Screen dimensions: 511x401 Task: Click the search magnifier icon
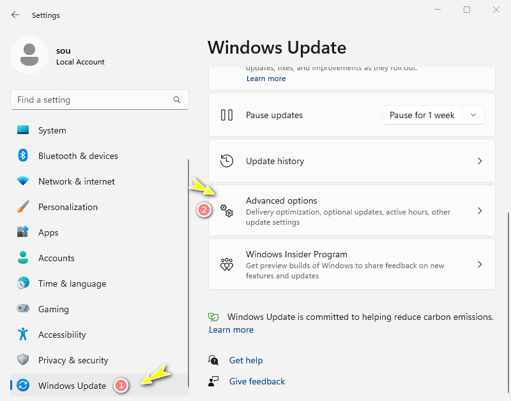point(177,100)
